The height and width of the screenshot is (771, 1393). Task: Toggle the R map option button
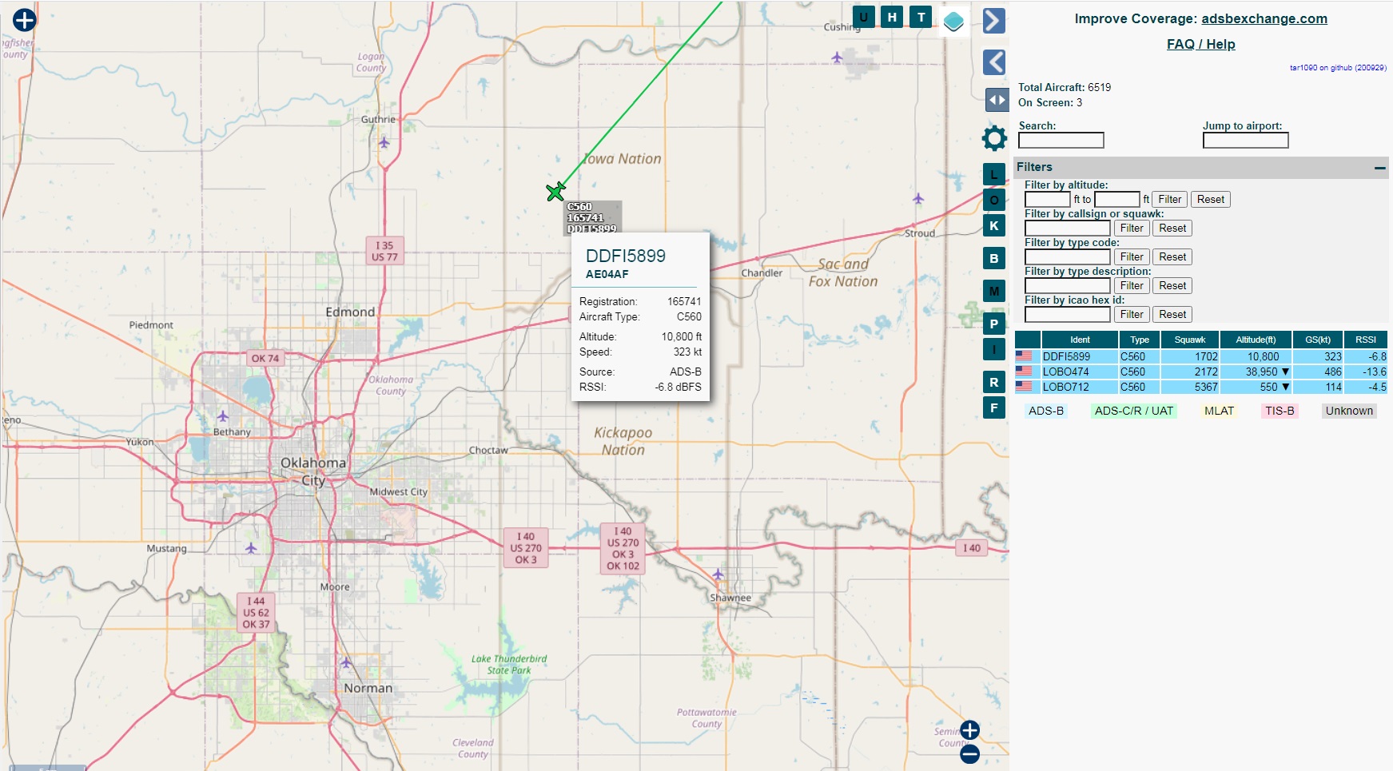pos(993,382)
